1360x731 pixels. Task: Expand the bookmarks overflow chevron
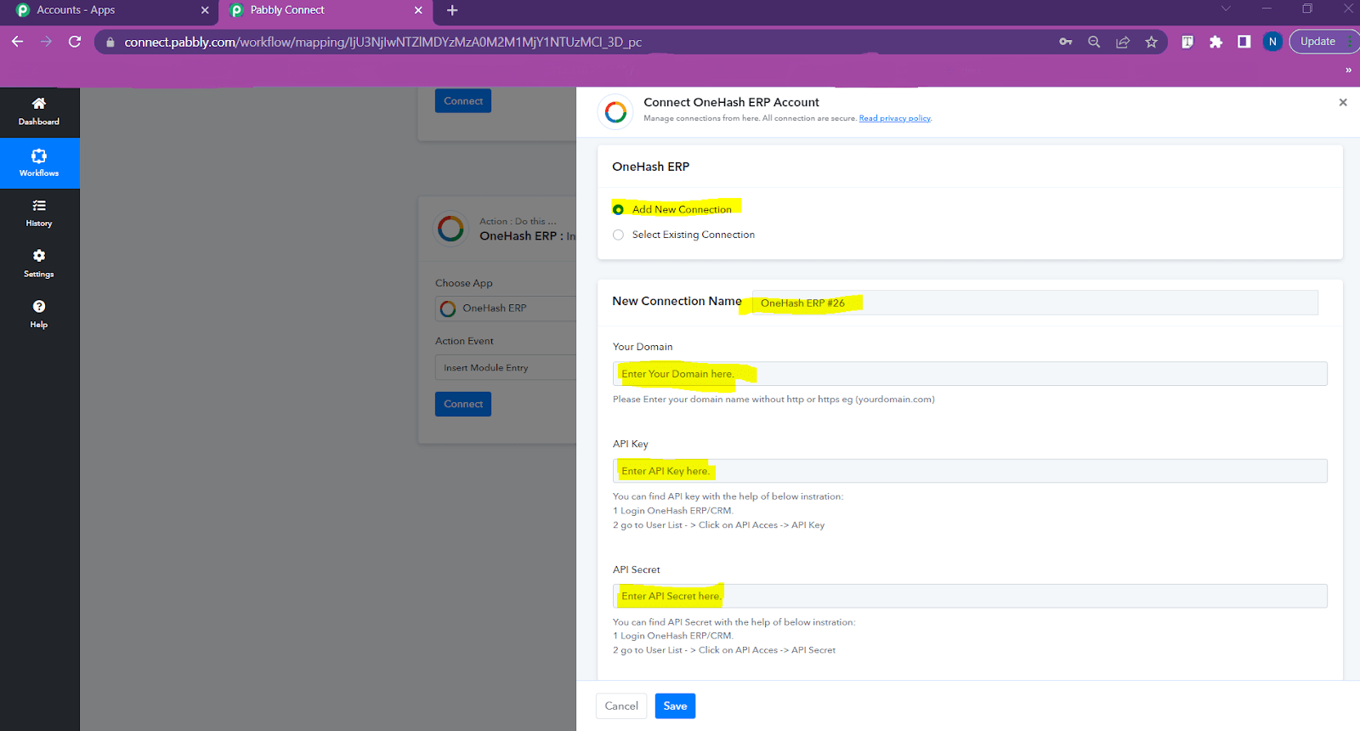click(x=1348, y=70)
